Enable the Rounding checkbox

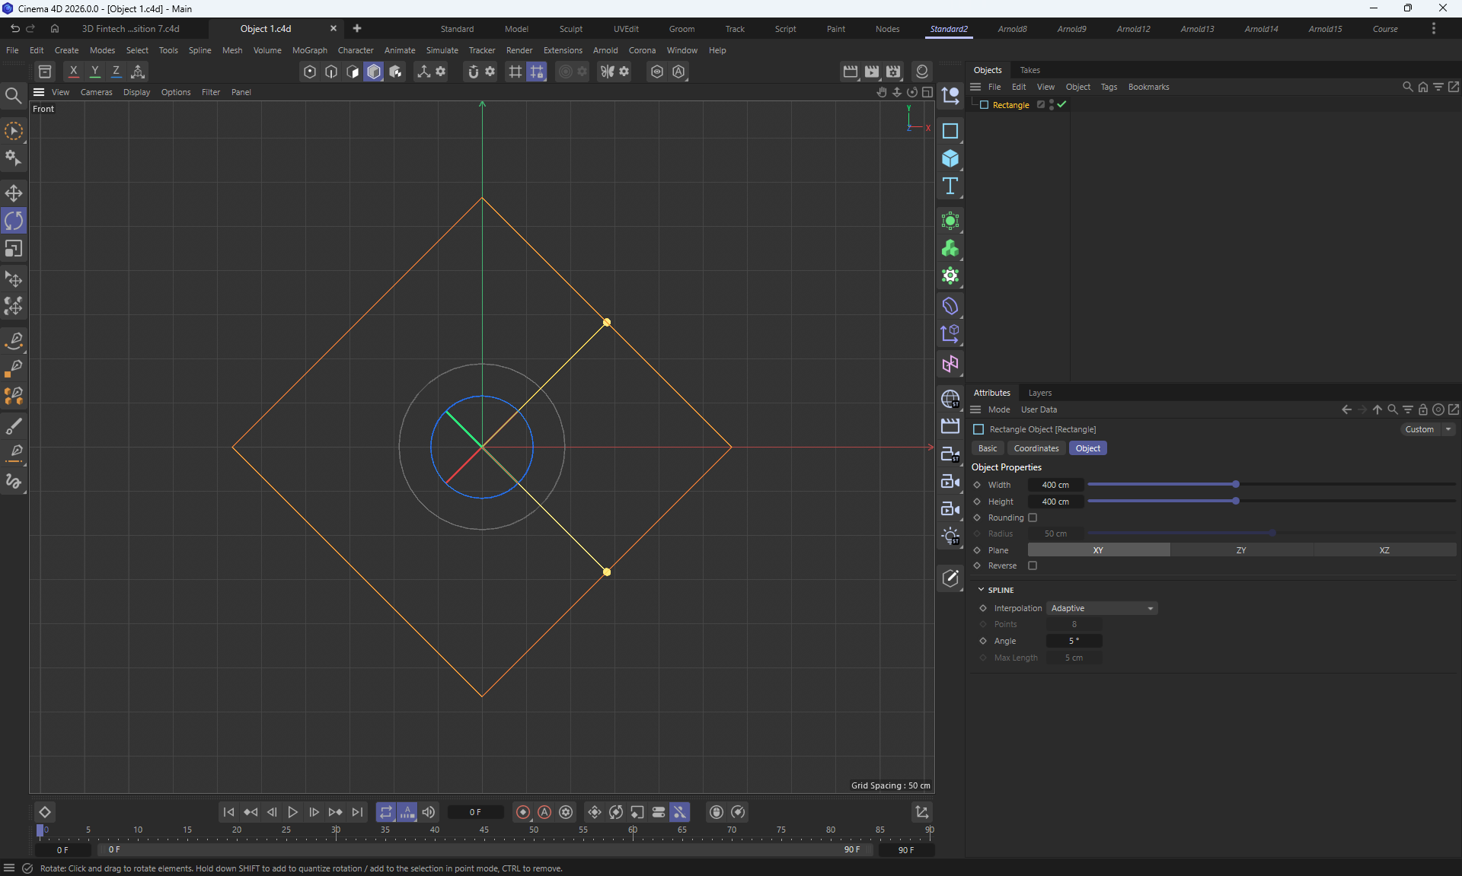(1033, 518)
